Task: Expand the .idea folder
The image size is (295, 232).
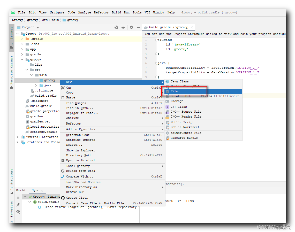Action: point(22,44)
